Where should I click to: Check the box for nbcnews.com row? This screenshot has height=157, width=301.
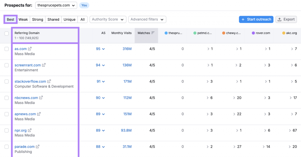tap(6, 98)
